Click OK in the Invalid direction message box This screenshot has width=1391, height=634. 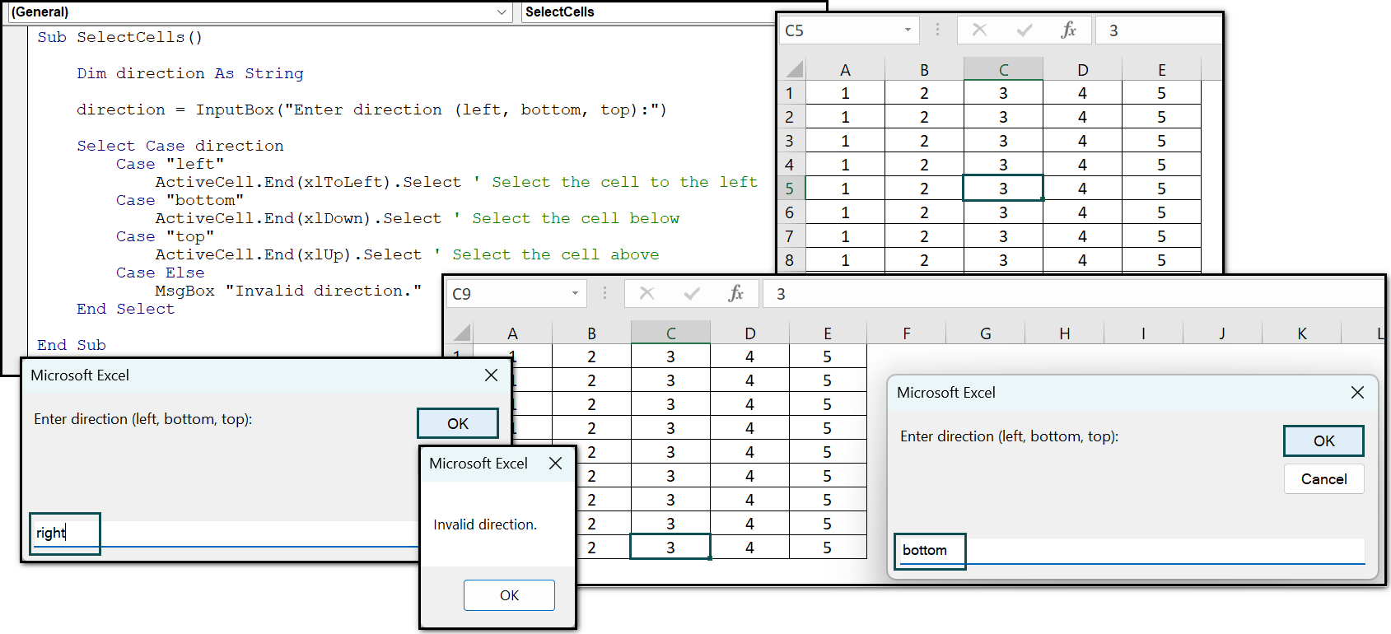509,595
